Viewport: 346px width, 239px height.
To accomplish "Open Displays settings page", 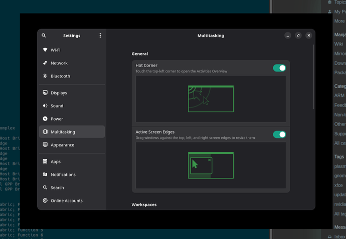I will [72, 93].
